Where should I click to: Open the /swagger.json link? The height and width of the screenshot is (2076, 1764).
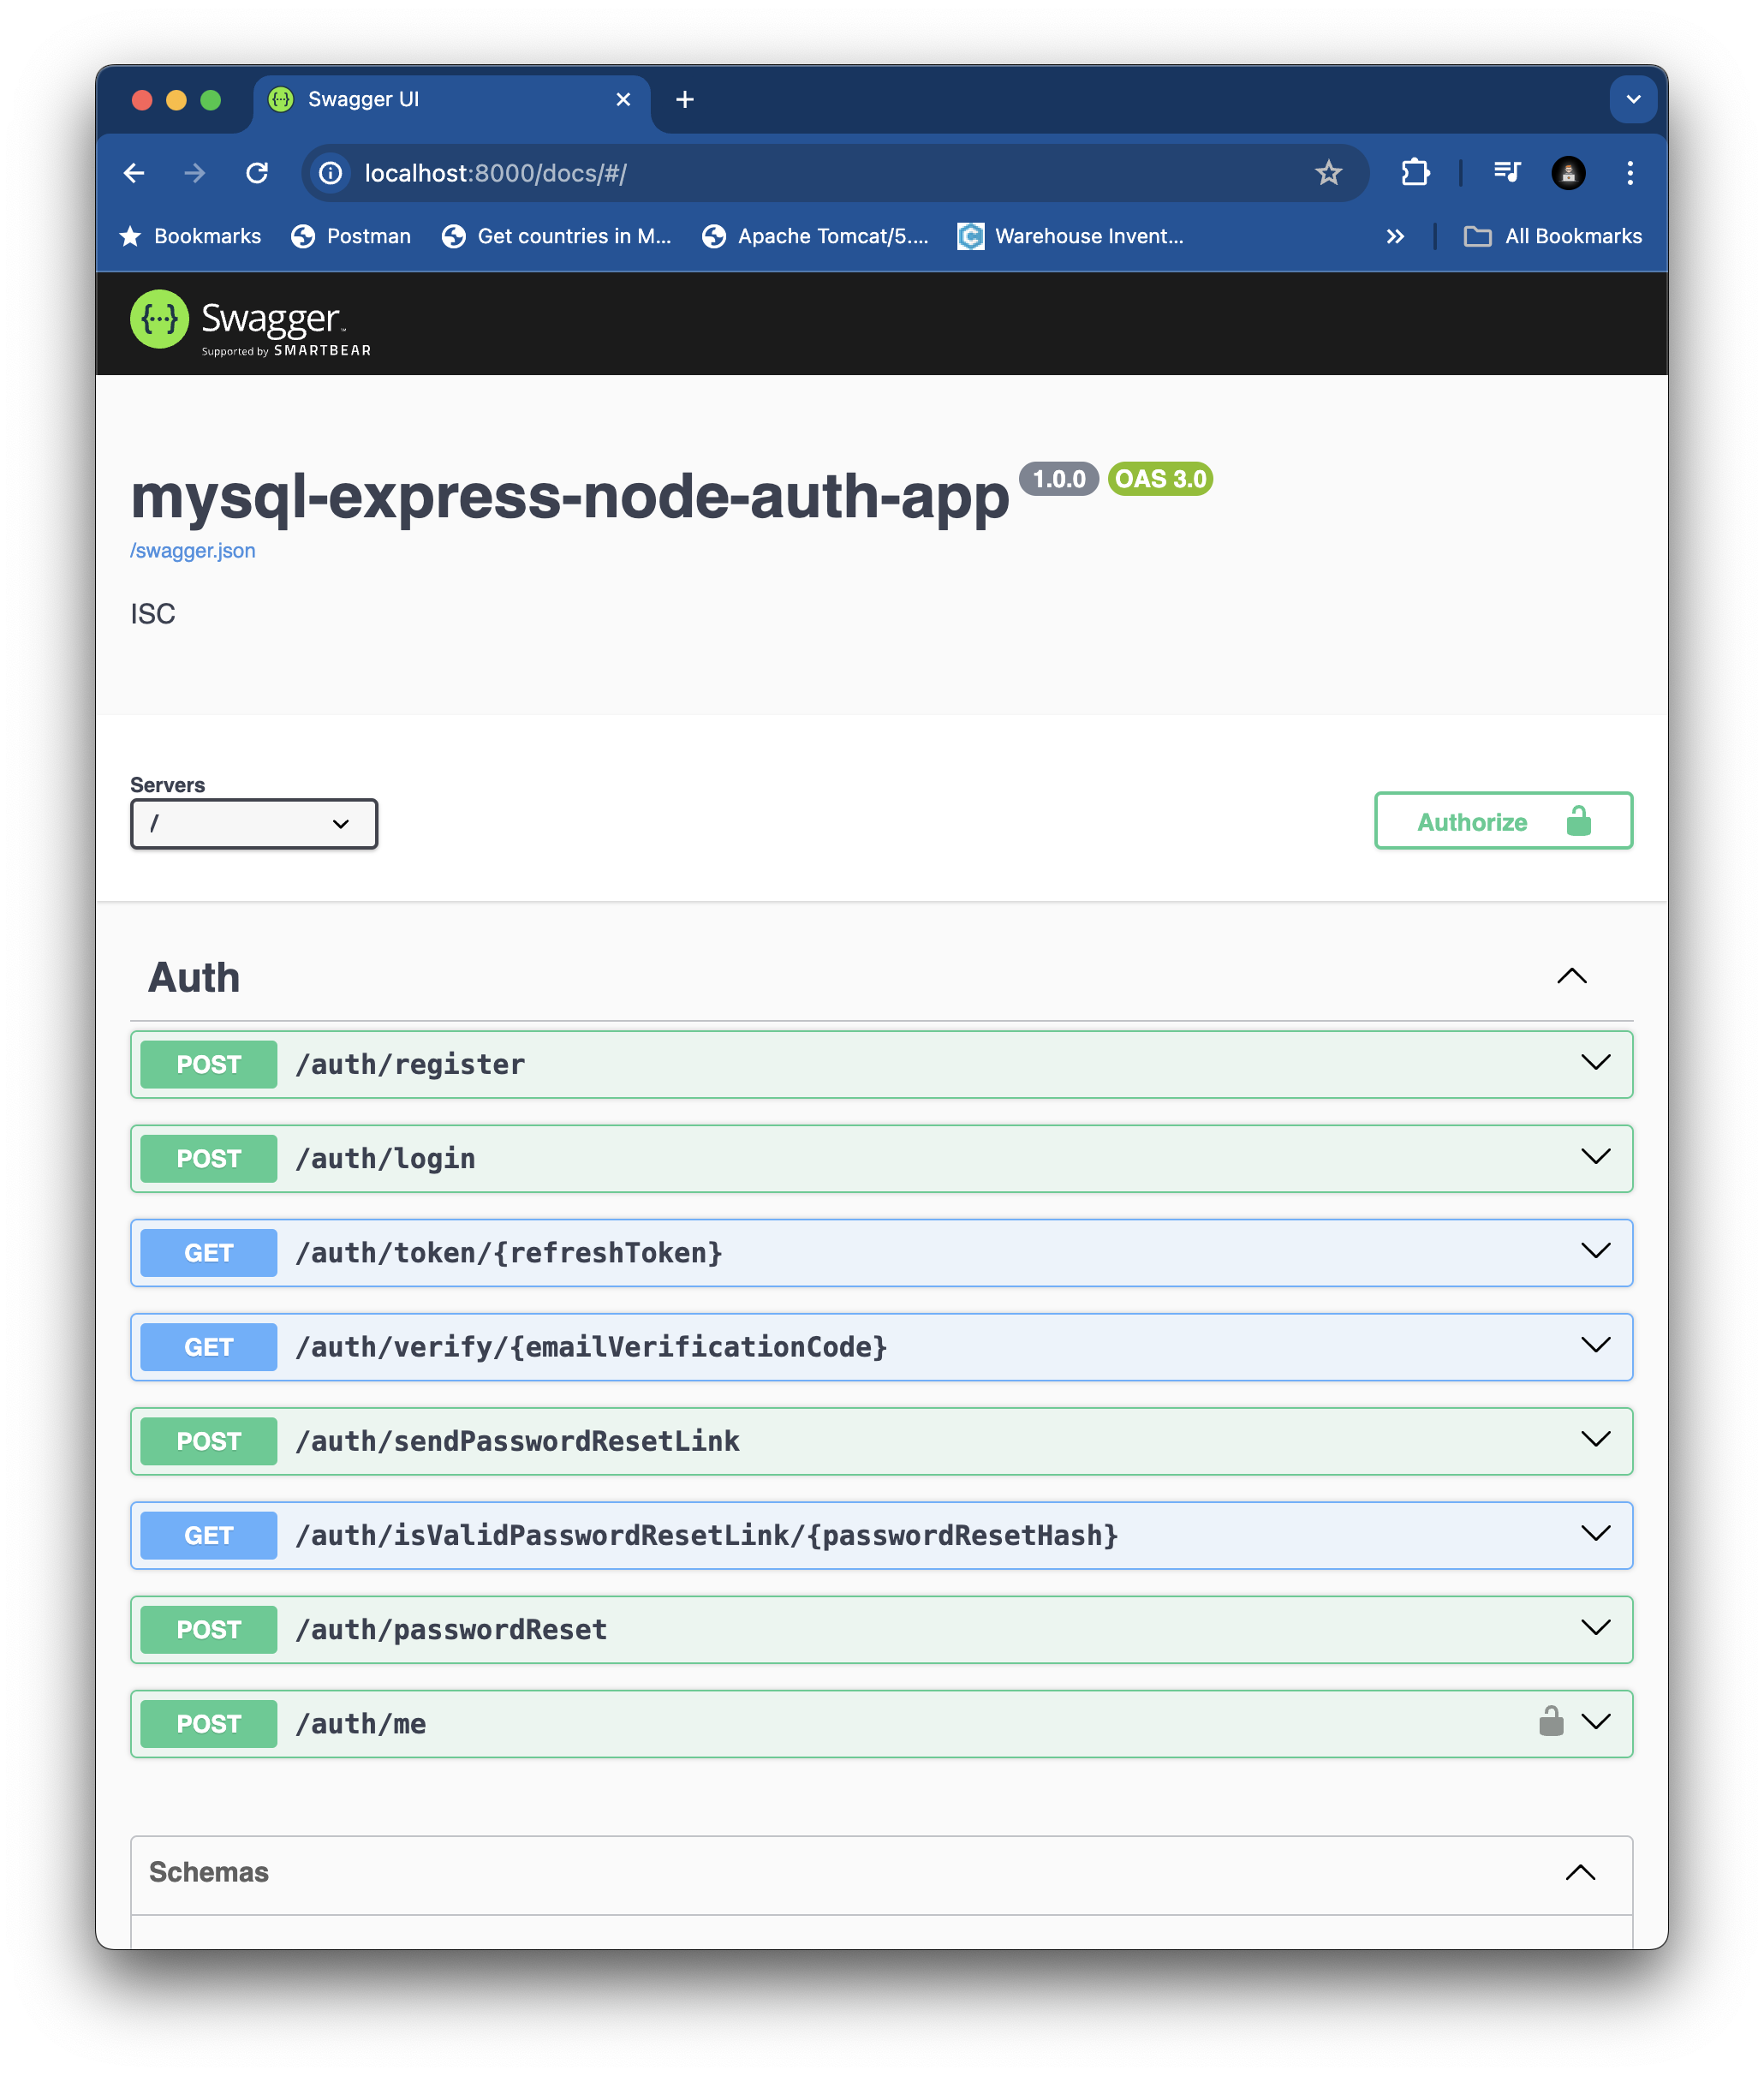(x=193, y=551)
